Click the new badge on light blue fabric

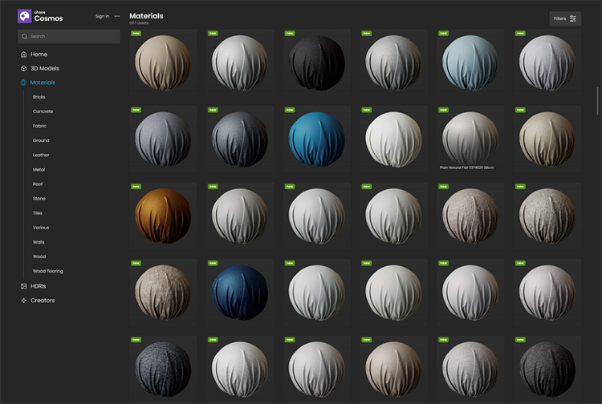[x=443, y=34]
